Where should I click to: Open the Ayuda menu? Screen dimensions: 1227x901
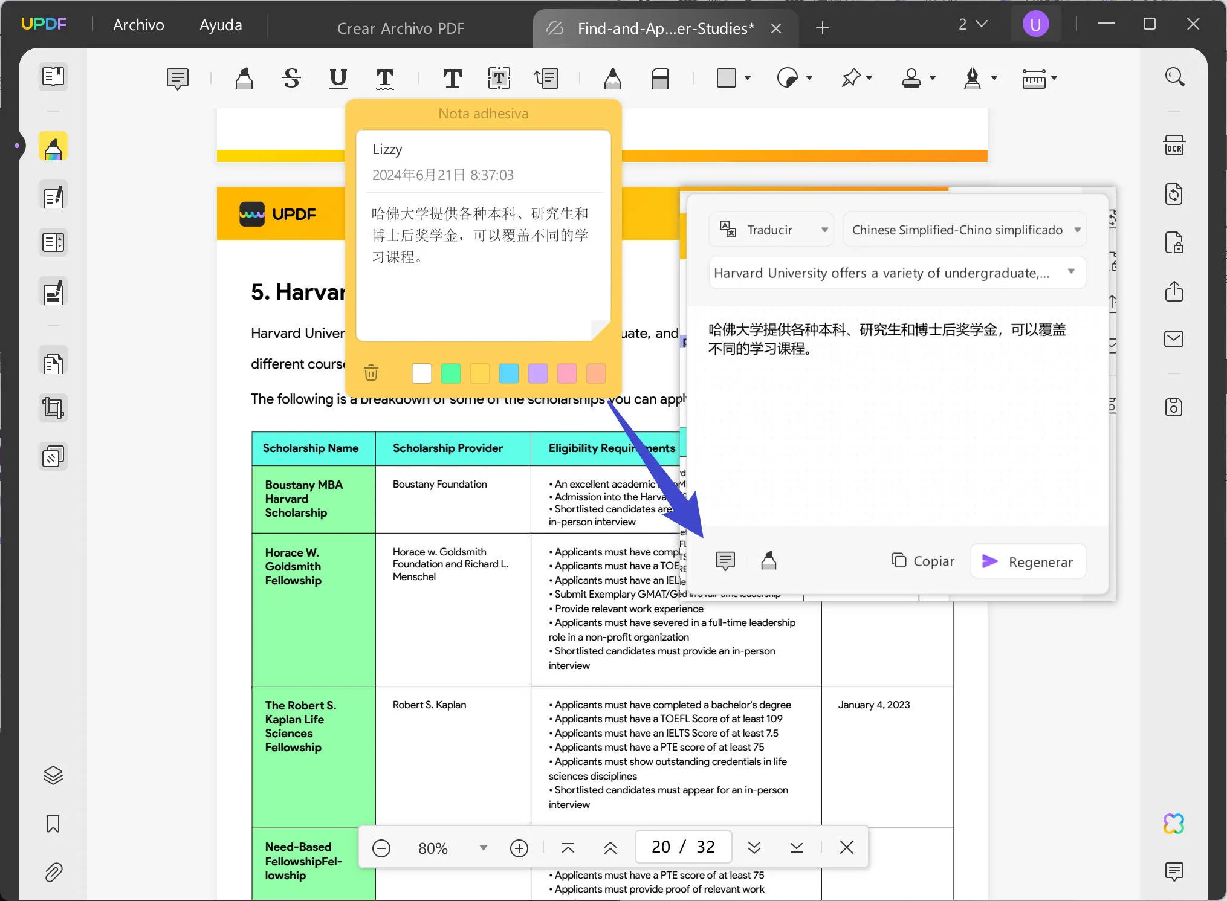point(221,25)
